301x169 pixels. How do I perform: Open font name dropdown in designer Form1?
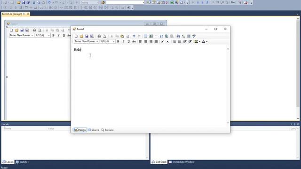pyautogui.click(x=32, y=36)
